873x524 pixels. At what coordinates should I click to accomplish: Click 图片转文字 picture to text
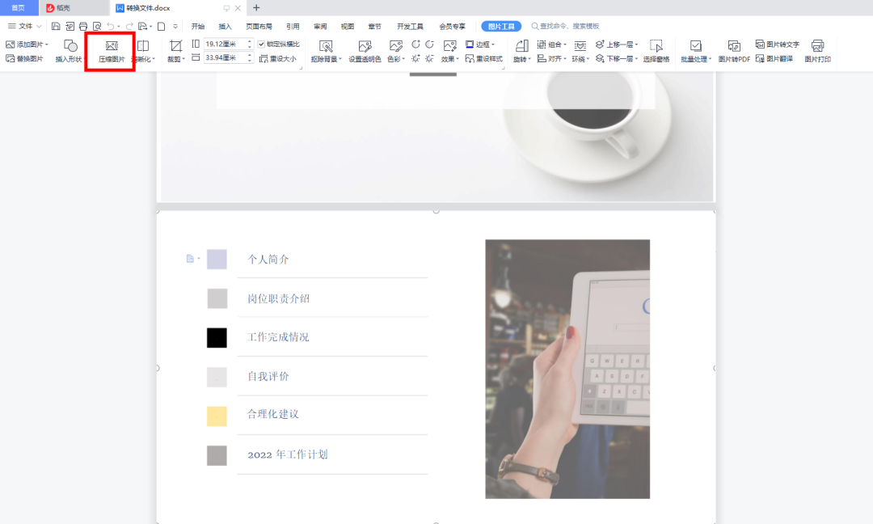tap(778, 44)
